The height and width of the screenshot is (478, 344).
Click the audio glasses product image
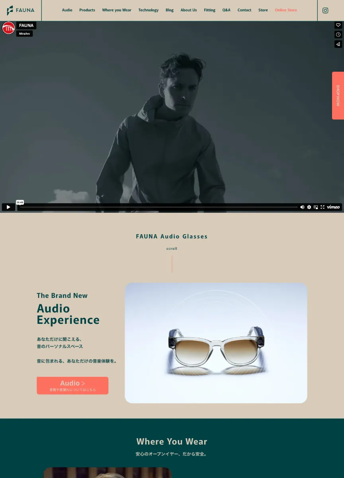point(216,343)
